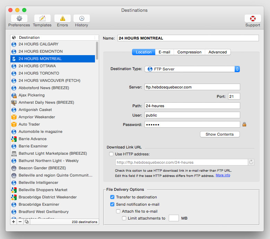270x239 pixels.
Task: Select Automobile le magazine destination
Action: [x=53, y=131]
